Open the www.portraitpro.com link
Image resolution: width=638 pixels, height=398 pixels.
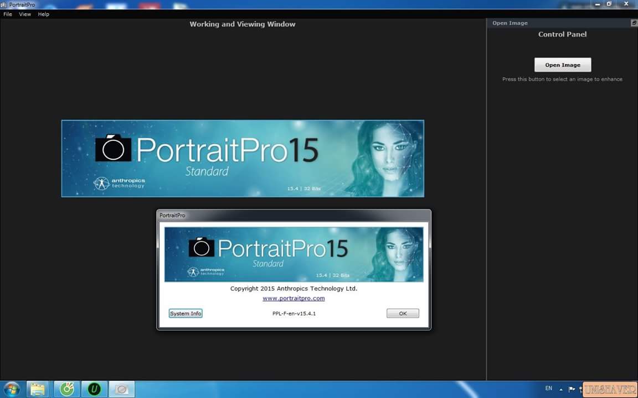click(x=294, y=298)
